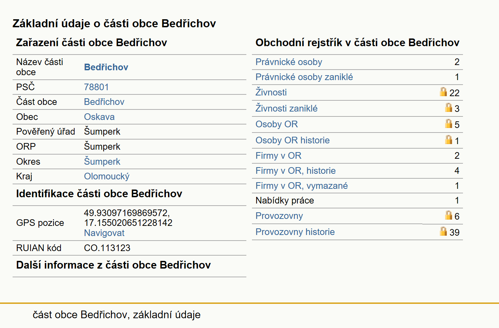Open the Firmy v OR link
This screenshot has height=328, width=499.
pos(278,156)
